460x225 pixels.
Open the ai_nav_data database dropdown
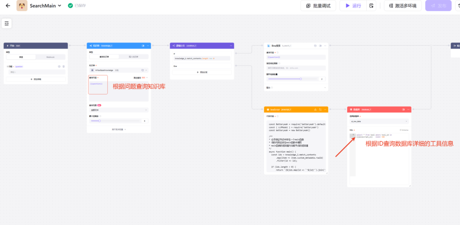(x=379, y=121)
